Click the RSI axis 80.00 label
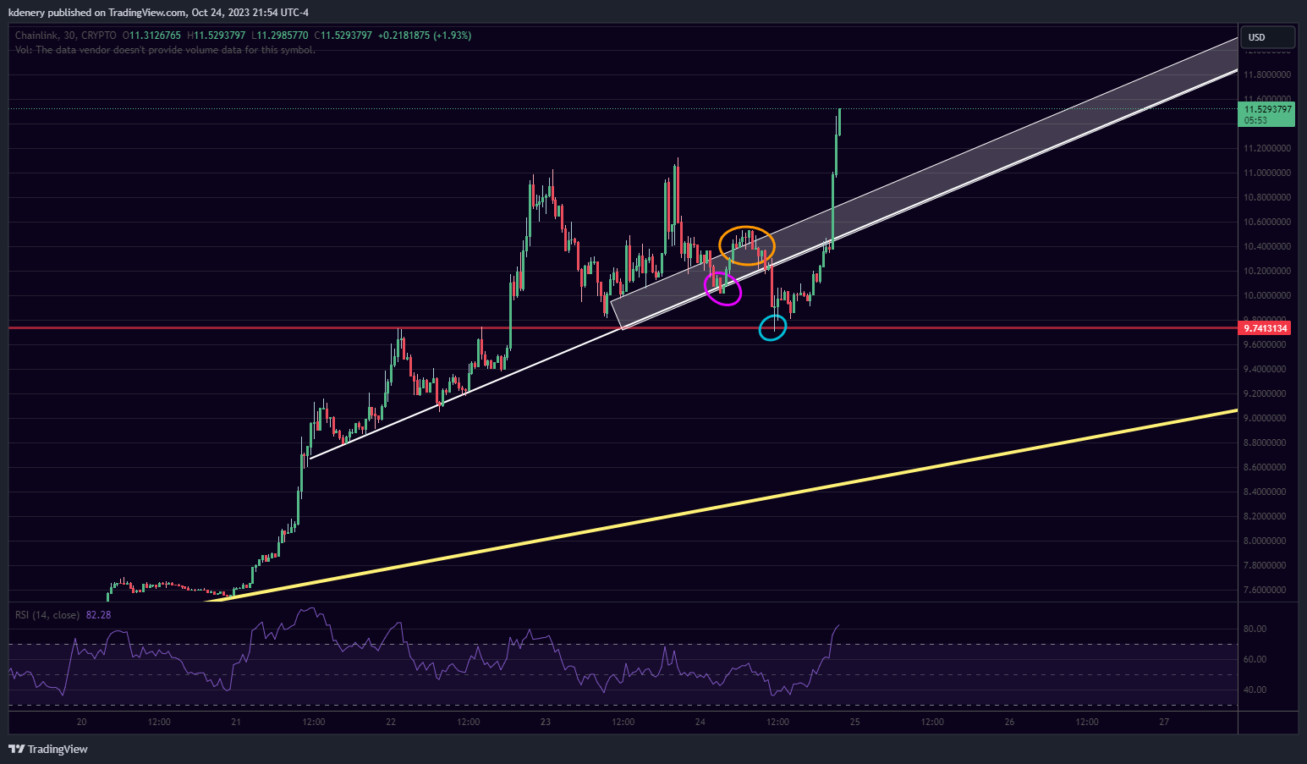 [1255, 629]
